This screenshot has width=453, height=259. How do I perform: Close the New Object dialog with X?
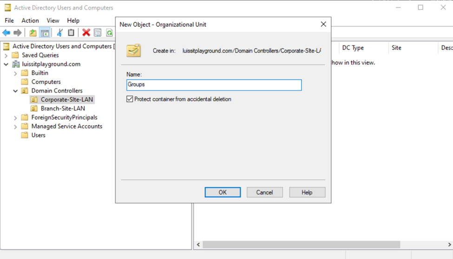tap(323, 24)
